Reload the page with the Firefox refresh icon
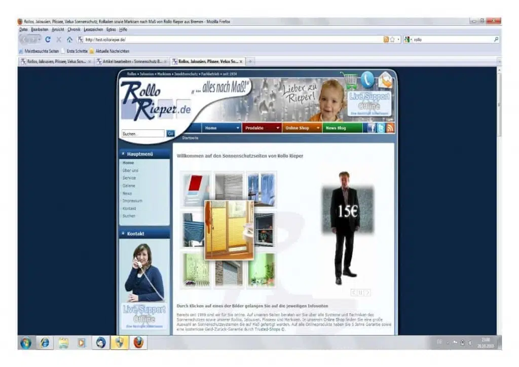This screenshot has width=519, height=367. [48, 40]
